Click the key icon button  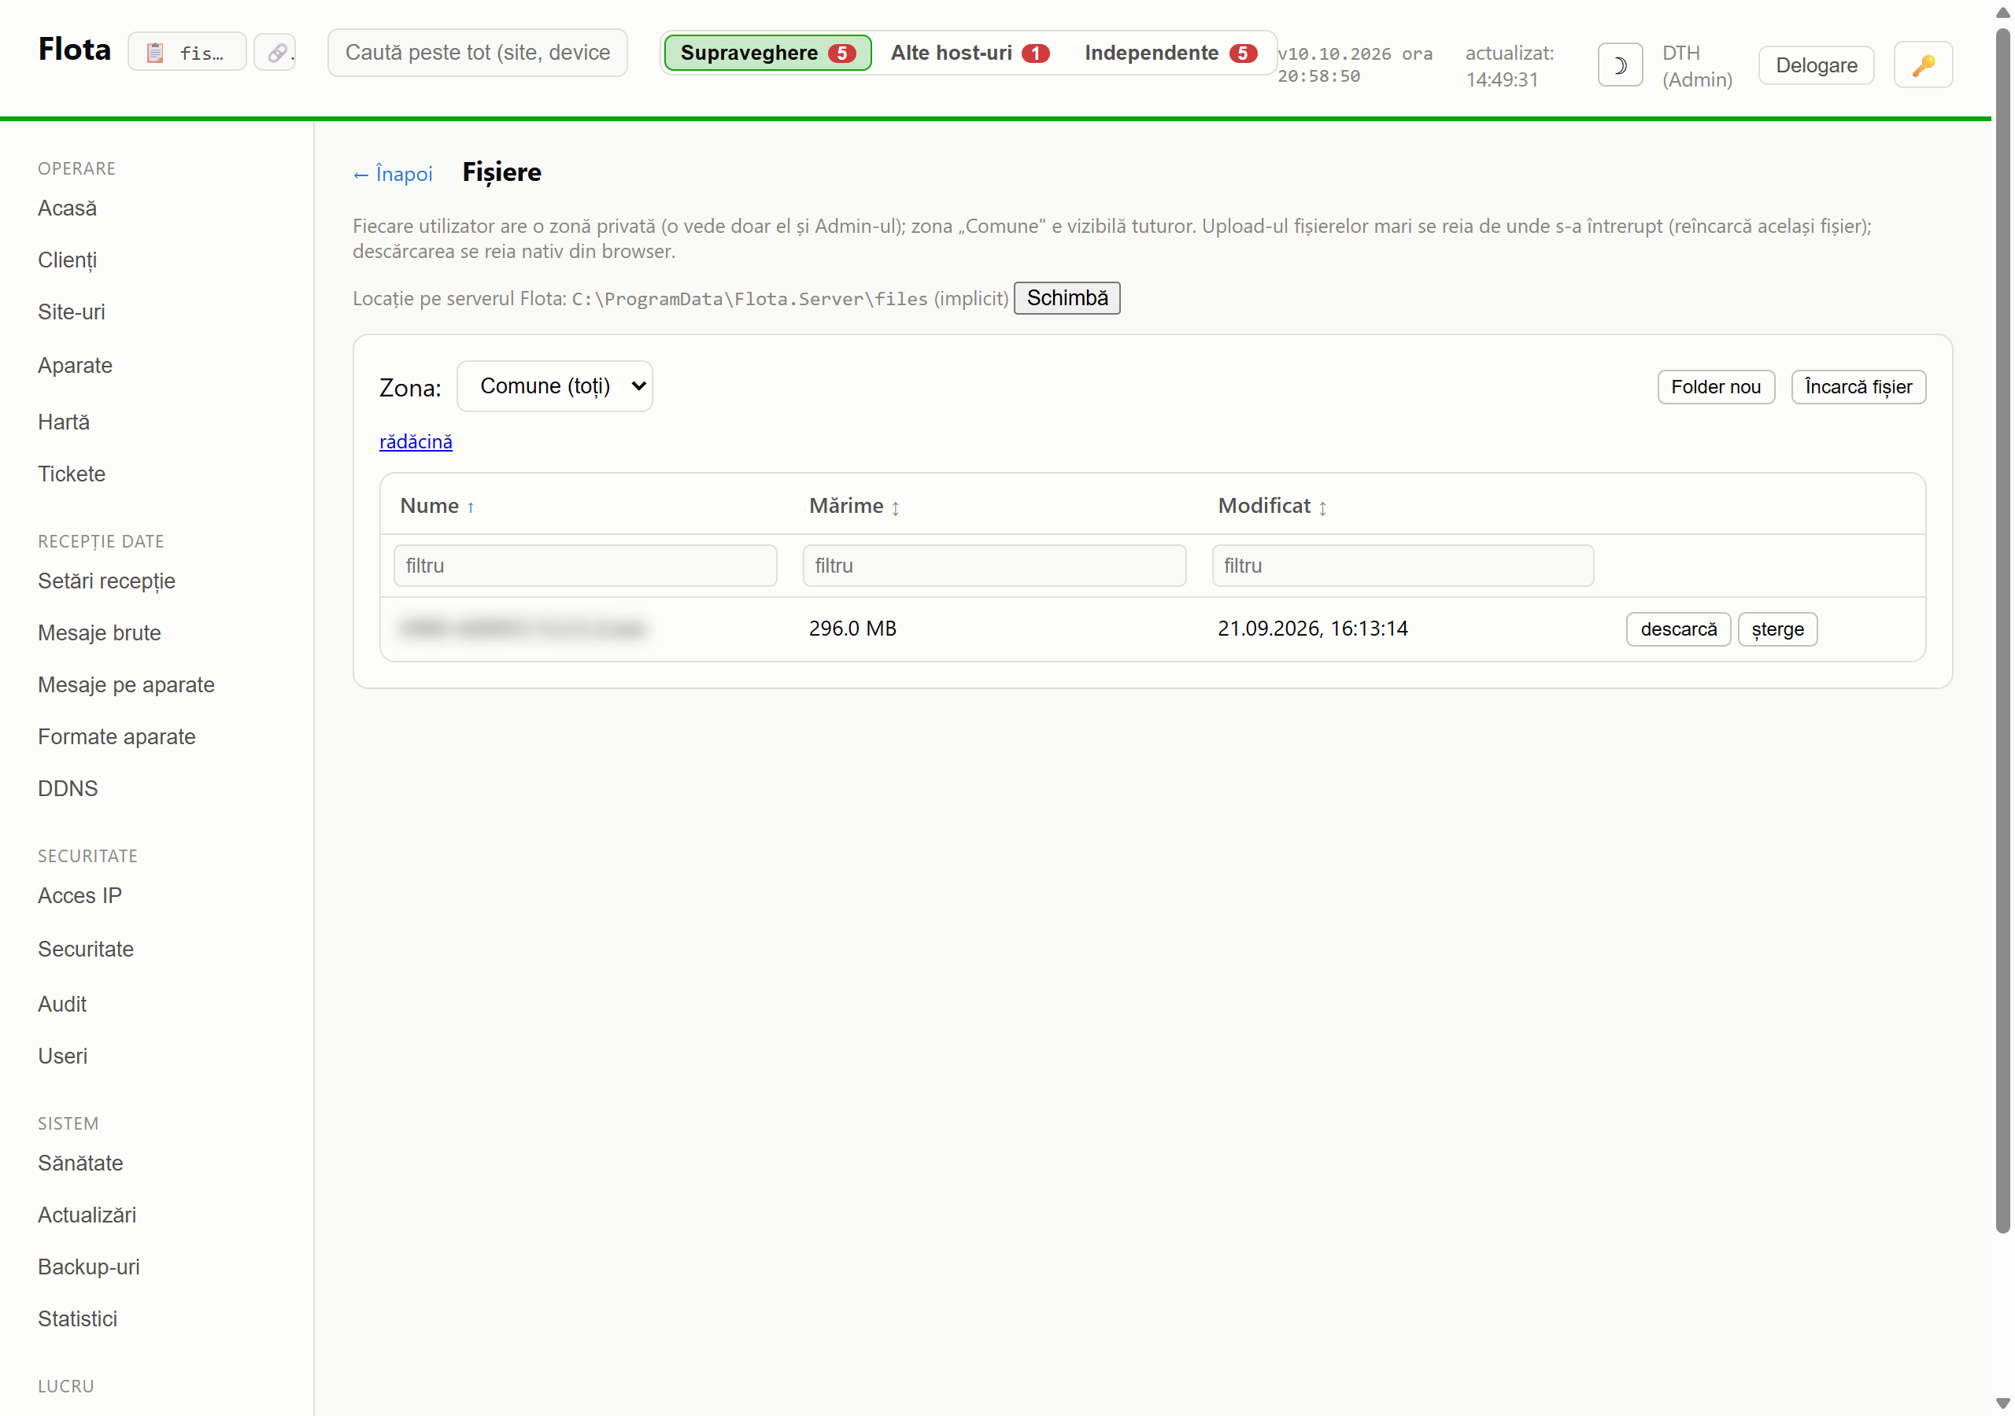(1922, 65)
